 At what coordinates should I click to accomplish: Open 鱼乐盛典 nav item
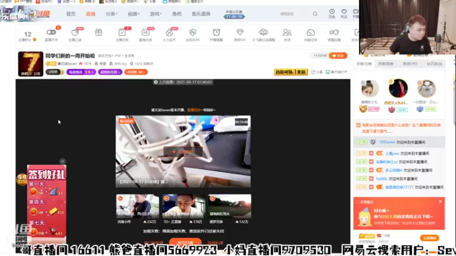(x=201, y=14)
